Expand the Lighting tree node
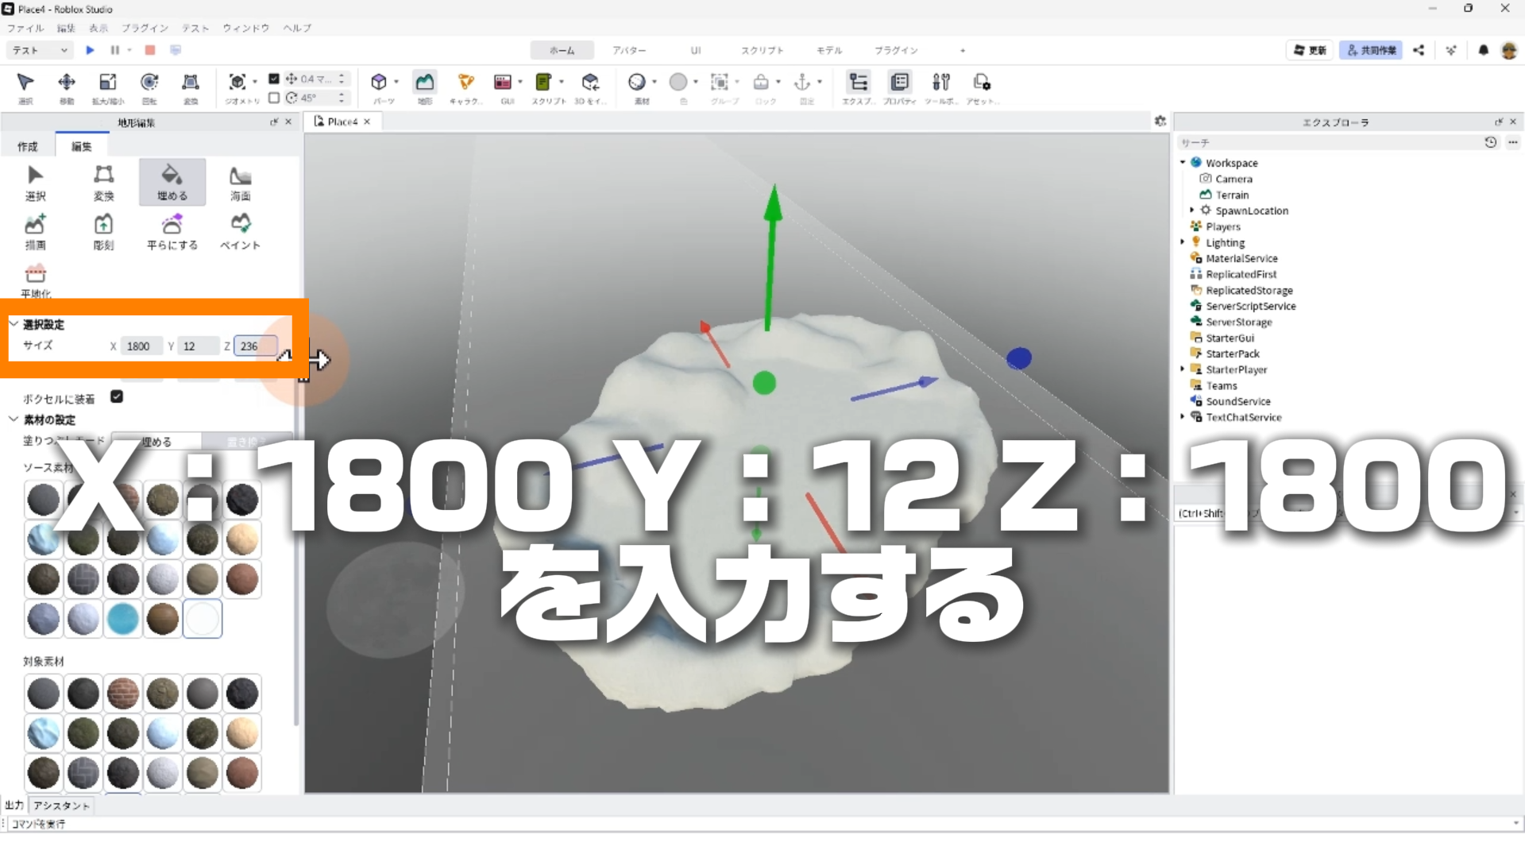 [x=1183, y=242]
